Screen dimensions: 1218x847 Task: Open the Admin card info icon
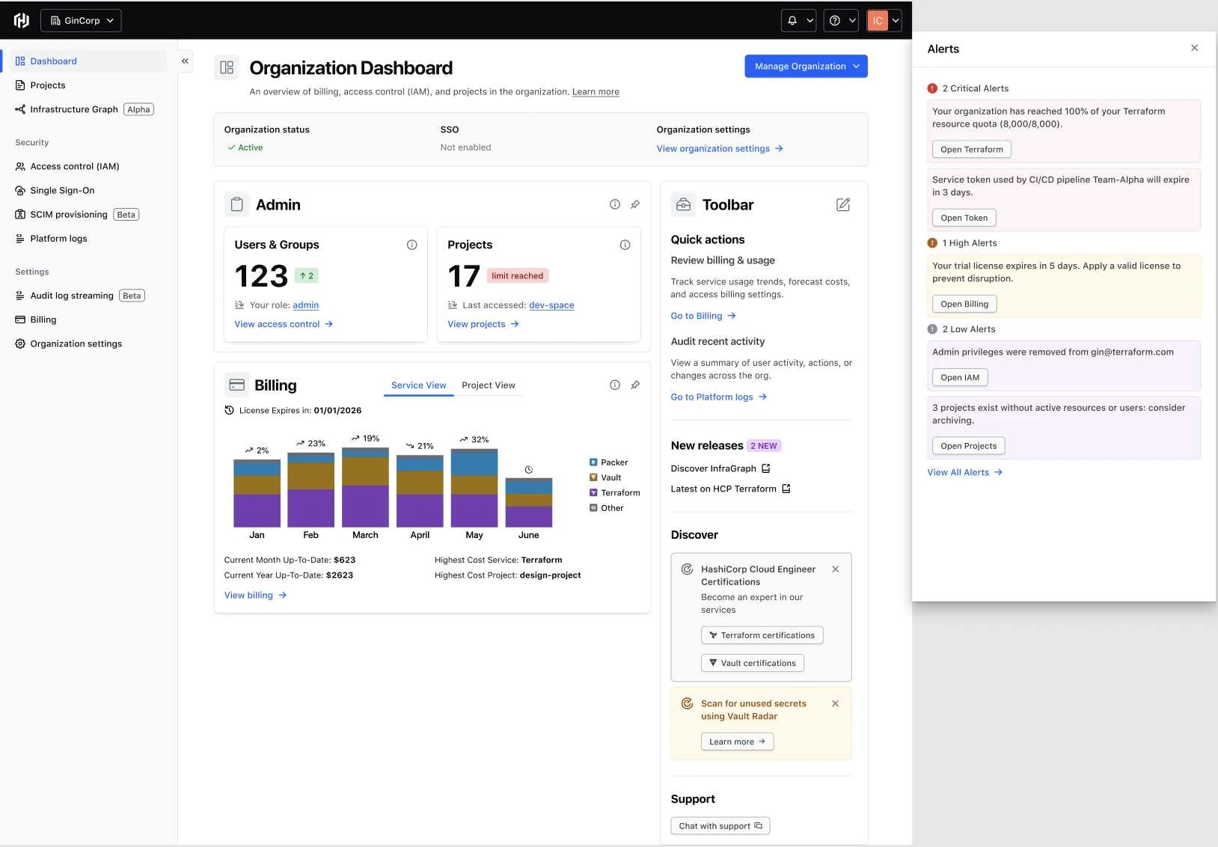tap(615, 204)
